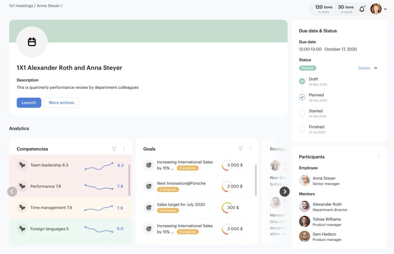
Task: Click the Goals list scrollbar
Action: click(256, 180)
